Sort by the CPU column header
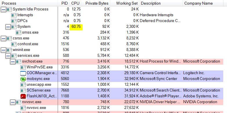227x113 pixels. (x=75, y=3)
